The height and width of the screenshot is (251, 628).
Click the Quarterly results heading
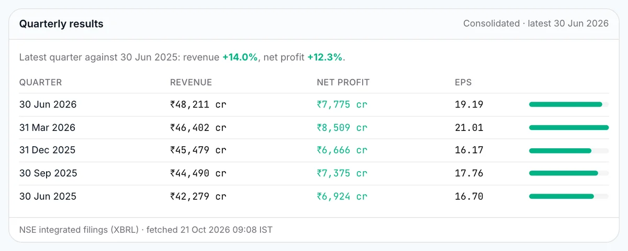[x=61, y=24]
